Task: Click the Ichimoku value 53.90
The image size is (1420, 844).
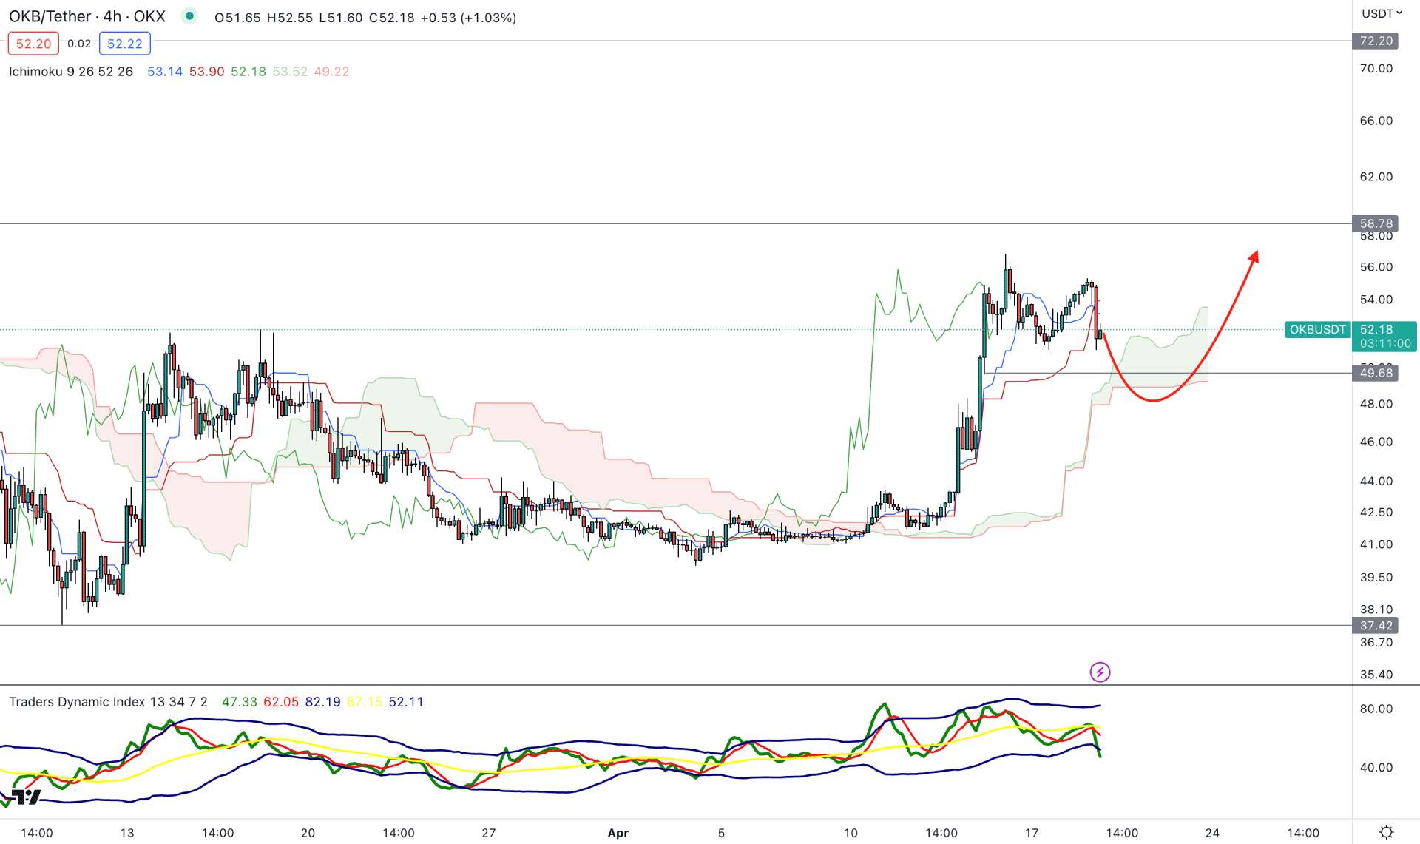Action: (x=206, y=72)
